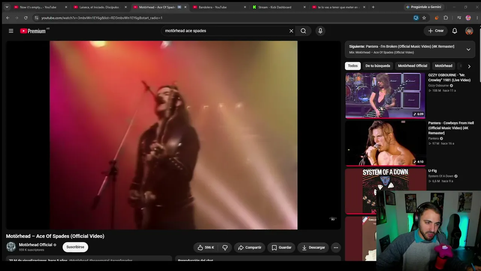
Task: Expand the Mix playlist panel chevron
Action: [x=468, y=49]
